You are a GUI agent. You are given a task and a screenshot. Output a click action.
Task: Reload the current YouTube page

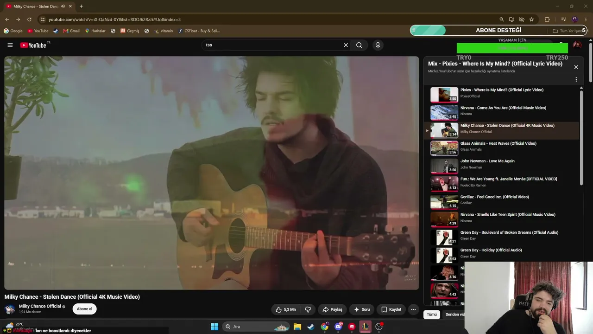(x=29, y=19)
